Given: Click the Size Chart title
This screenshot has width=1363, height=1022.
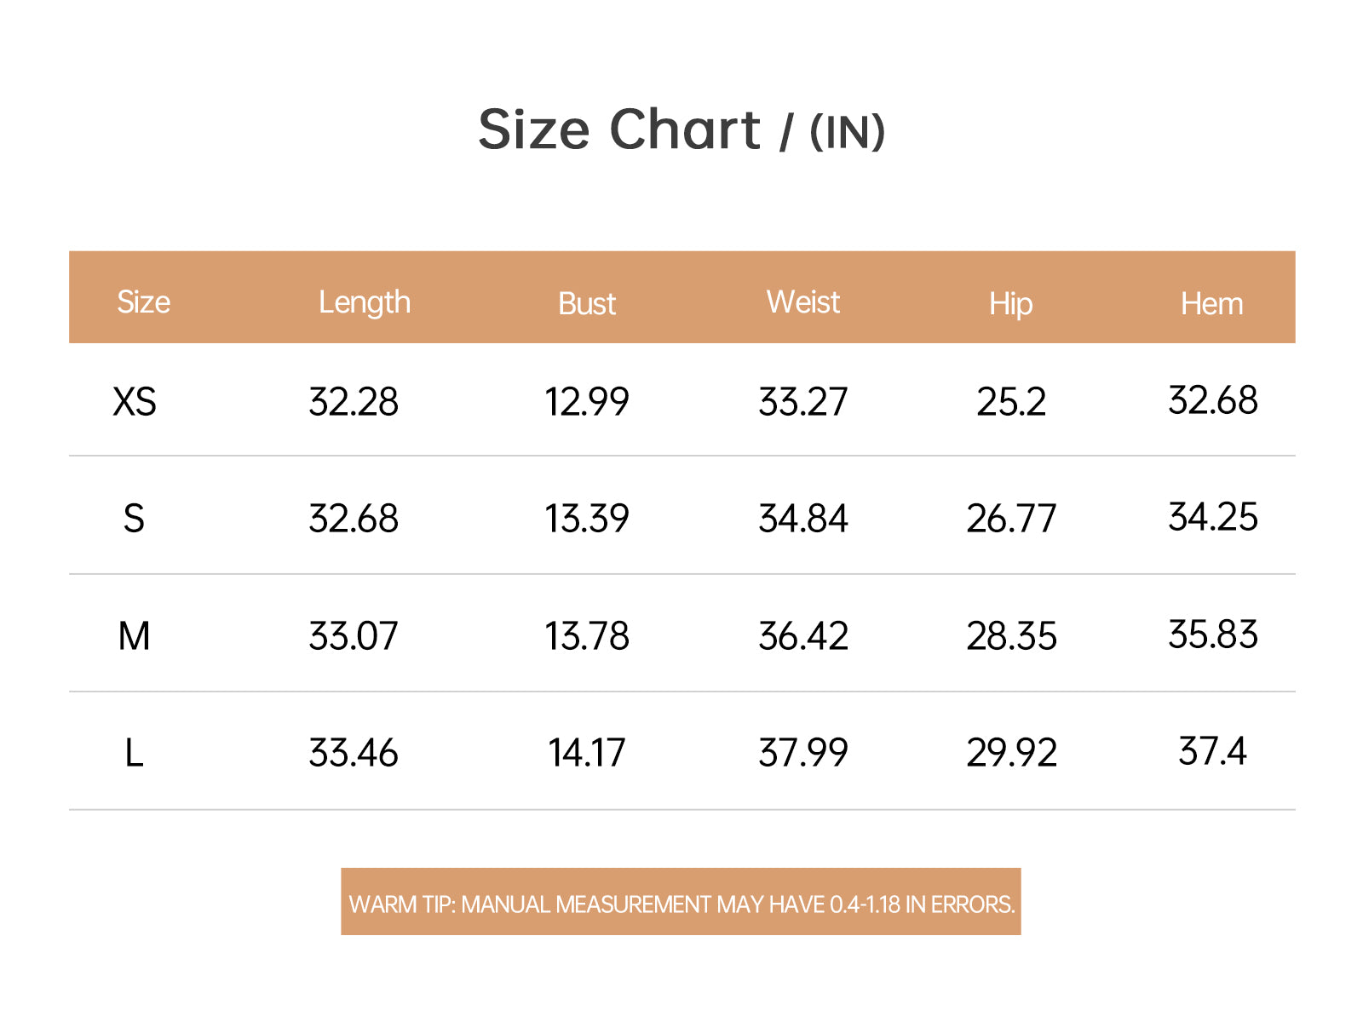Looking at the screenshot, I should (681, 130).
